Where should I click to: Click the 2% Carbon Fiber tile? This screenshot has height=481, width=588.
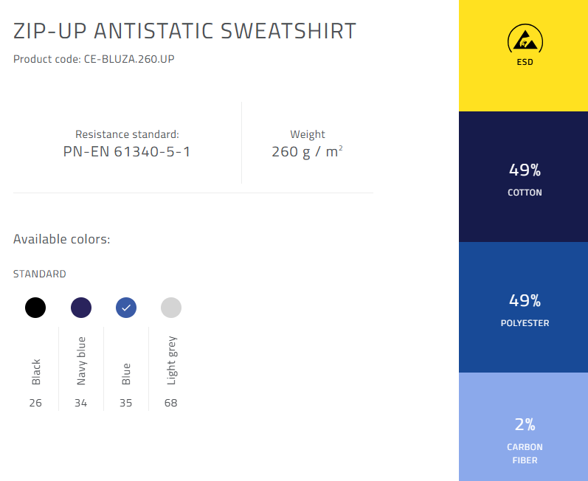pos(523,426)
